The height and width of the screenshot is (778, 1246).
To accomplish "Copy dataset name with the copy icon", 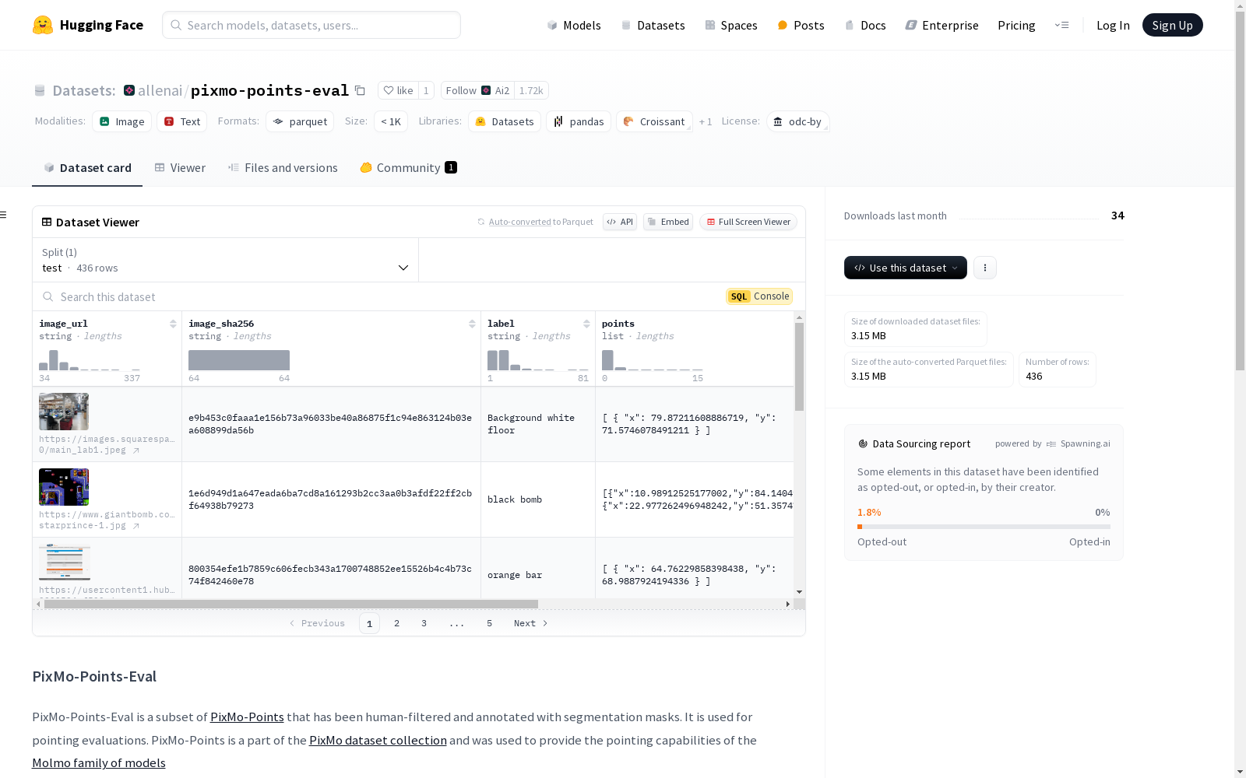I will point(360,90).
